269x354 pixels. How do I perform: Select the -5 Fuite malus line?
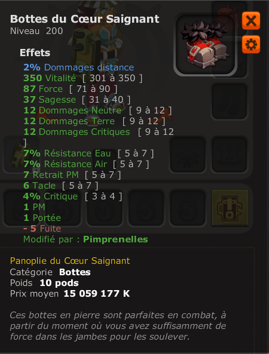coord(42,229)
